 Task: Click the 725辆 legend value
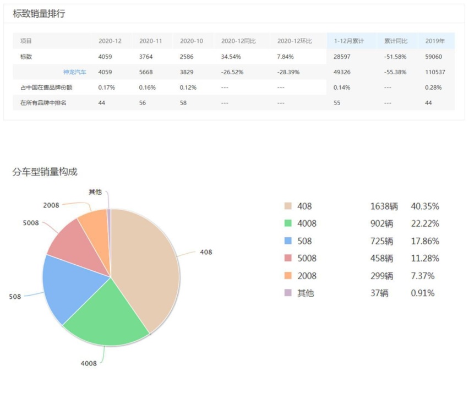[x=381, y=241]
